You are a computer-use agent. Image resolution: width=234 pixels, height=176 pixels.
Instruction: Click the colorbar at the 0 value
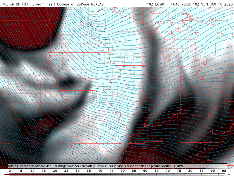10,175
